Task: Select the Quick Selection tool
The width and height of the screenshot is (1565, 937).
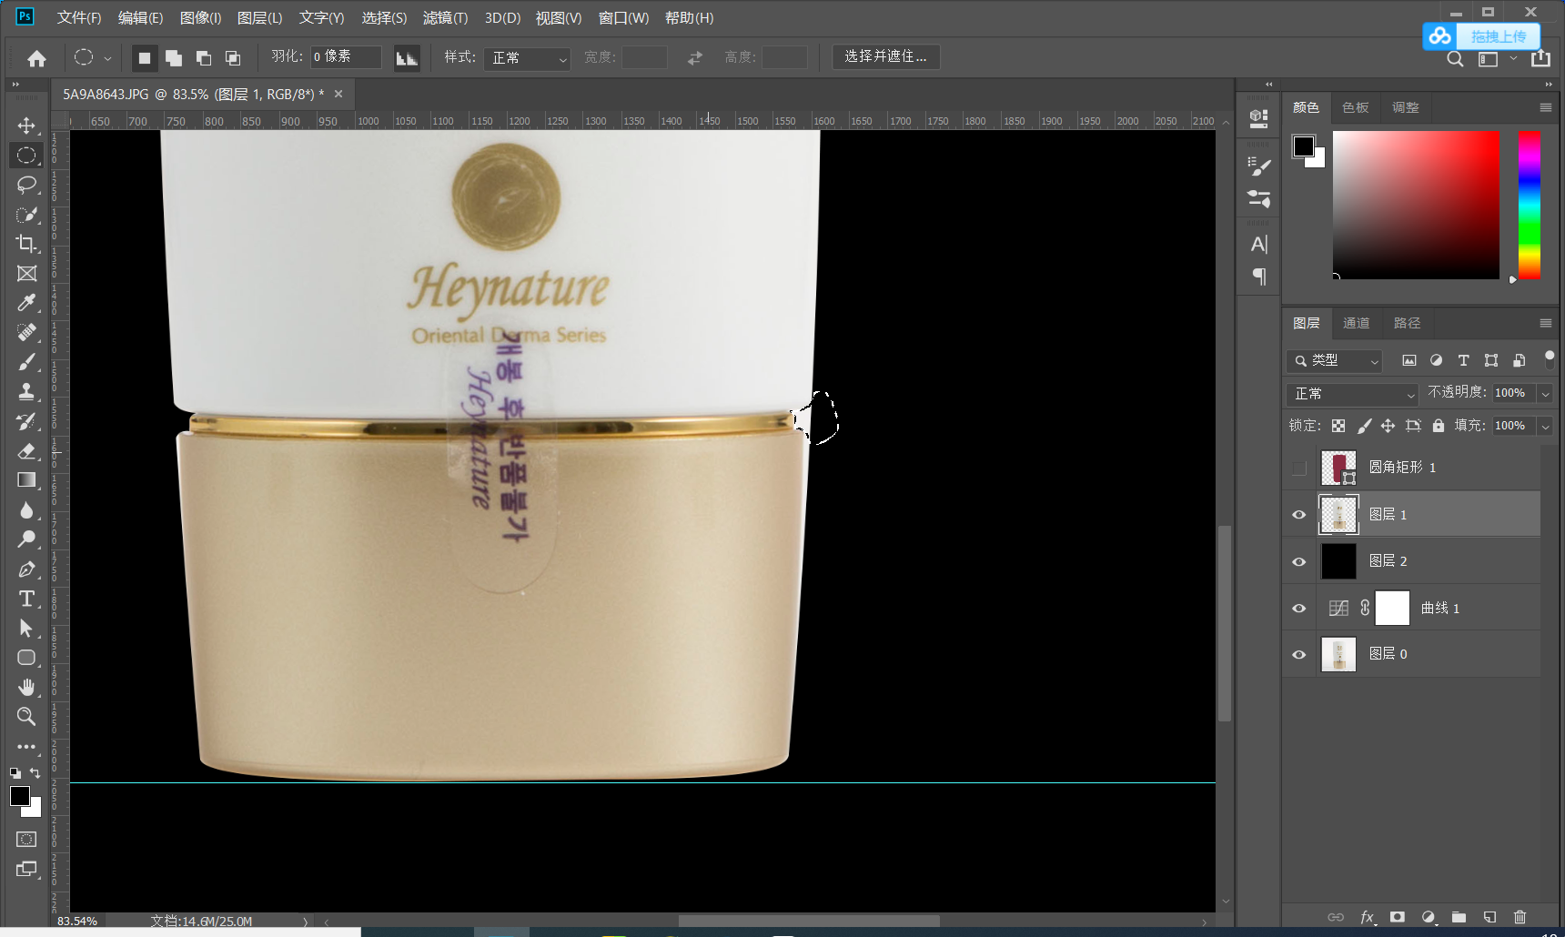Action: coord(26,215)
